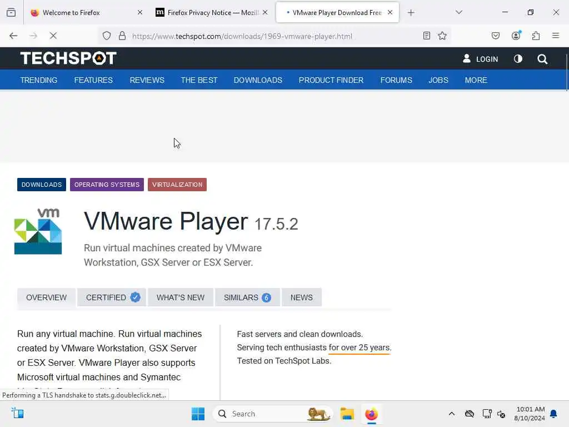Show hidden system tray icons
Image resolution: width=569 pixels, height=427 pixels.
pyautogui.click(x=451, y=414)
